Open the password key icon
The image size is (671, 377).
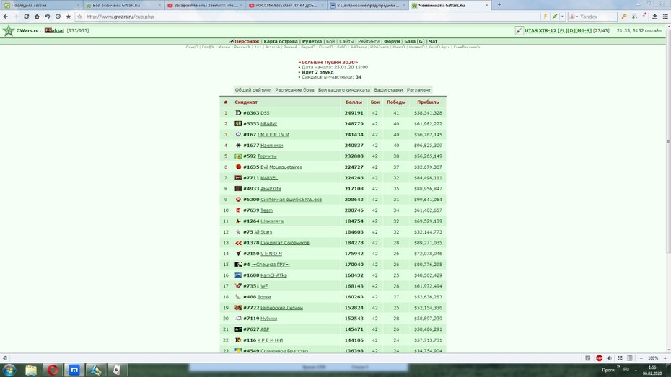click(624, 17)
